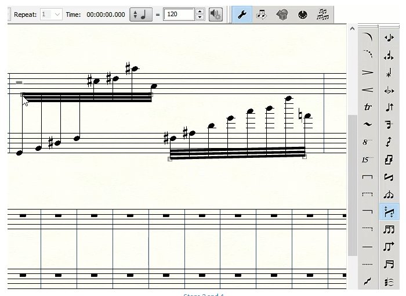Open the speaker playback settings button
This screenshot has width=406, height=296.
[215, 15]
